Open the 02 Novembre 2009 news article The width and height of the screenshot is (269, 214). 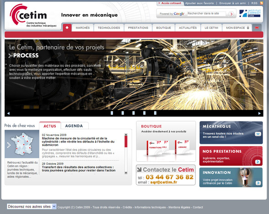point(78,142)
